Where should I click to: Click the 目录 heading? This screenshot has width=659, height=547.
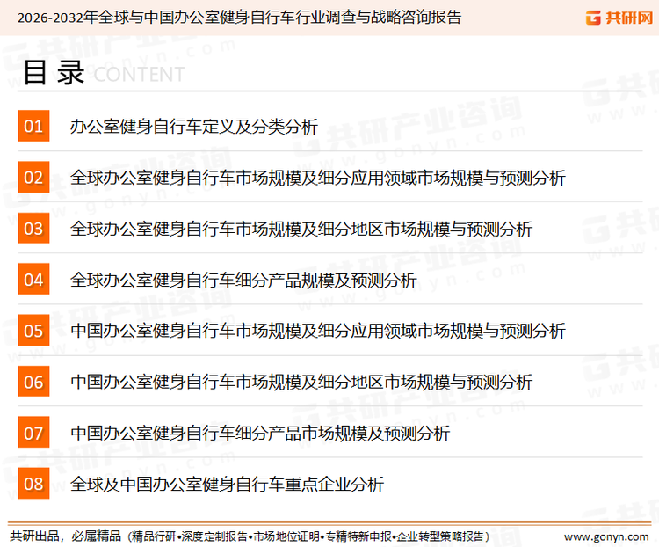coord(54,72)
